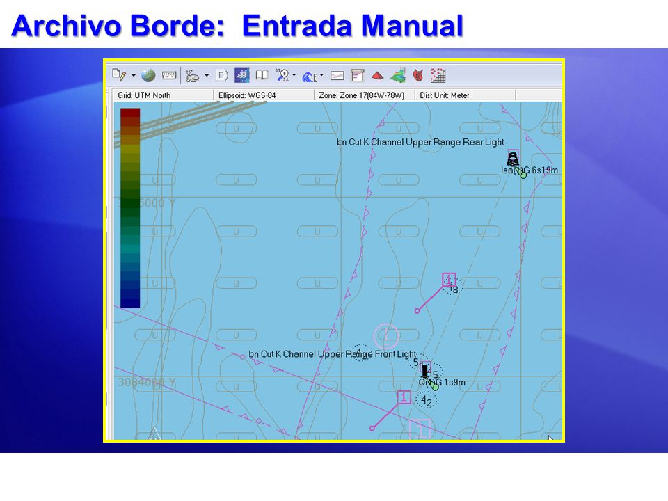Click the 'Ellipsoid: WGS-84' status field
This screenshot has height=501, width=668.
[x=263, y=95]
